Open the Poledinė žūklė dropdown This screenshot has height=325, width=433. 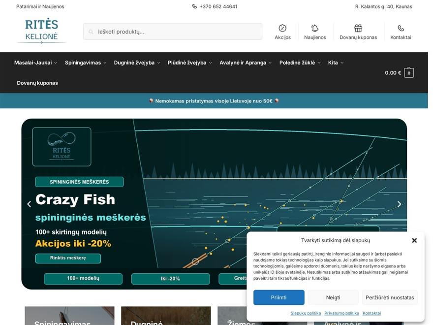coord(300,63)
